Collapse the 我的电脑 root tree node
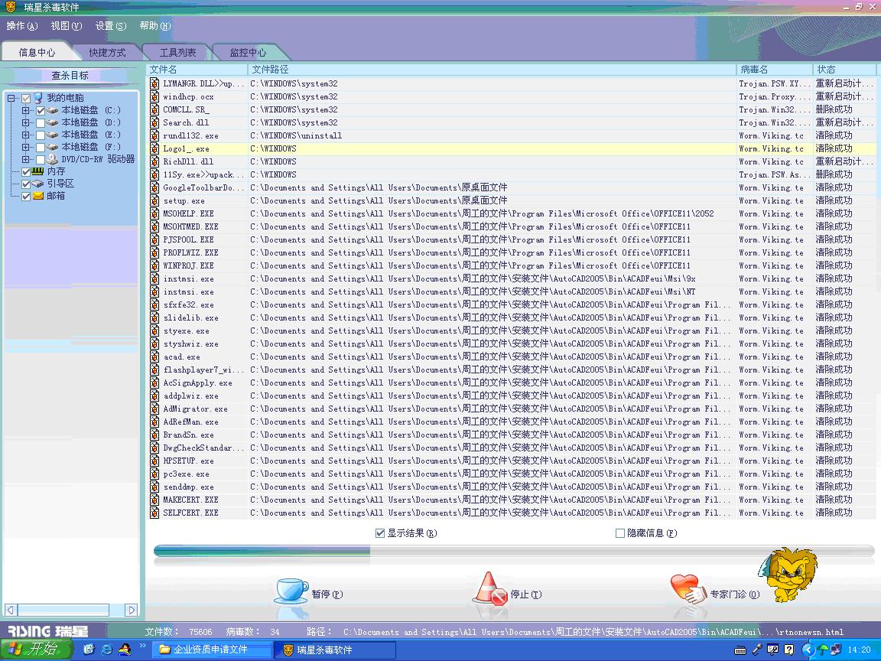The width and height of the screenshot is (881, 661). coord(11,98)
